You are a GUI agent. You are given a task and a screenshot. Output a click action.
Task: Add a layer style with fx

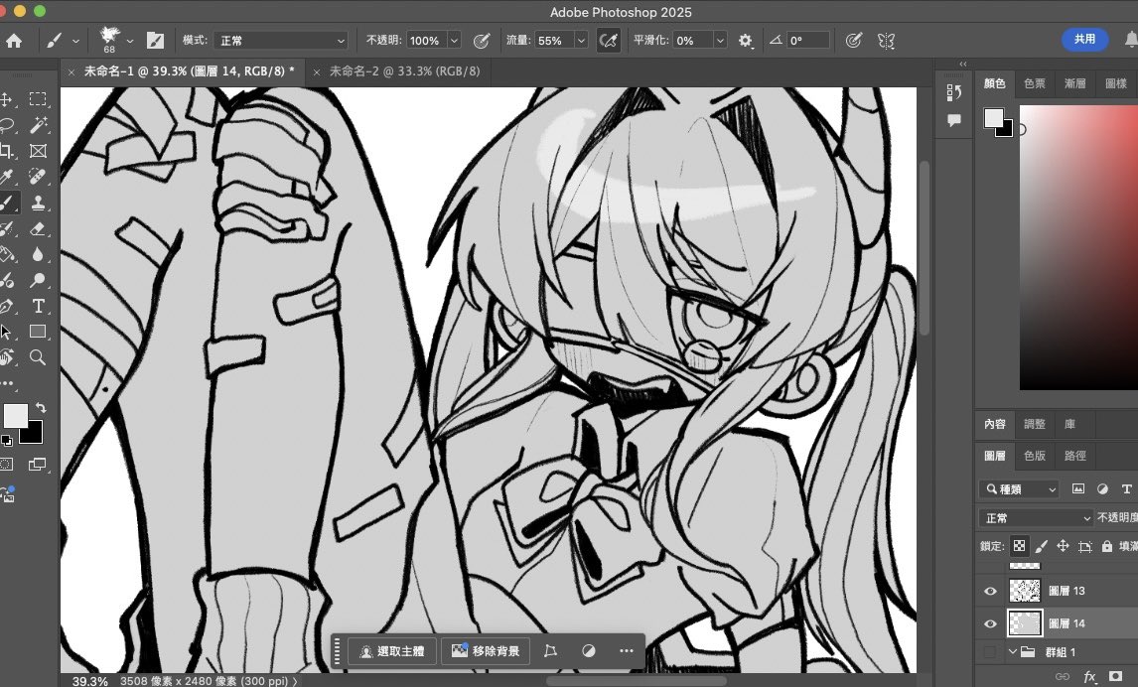(1089, 676)
